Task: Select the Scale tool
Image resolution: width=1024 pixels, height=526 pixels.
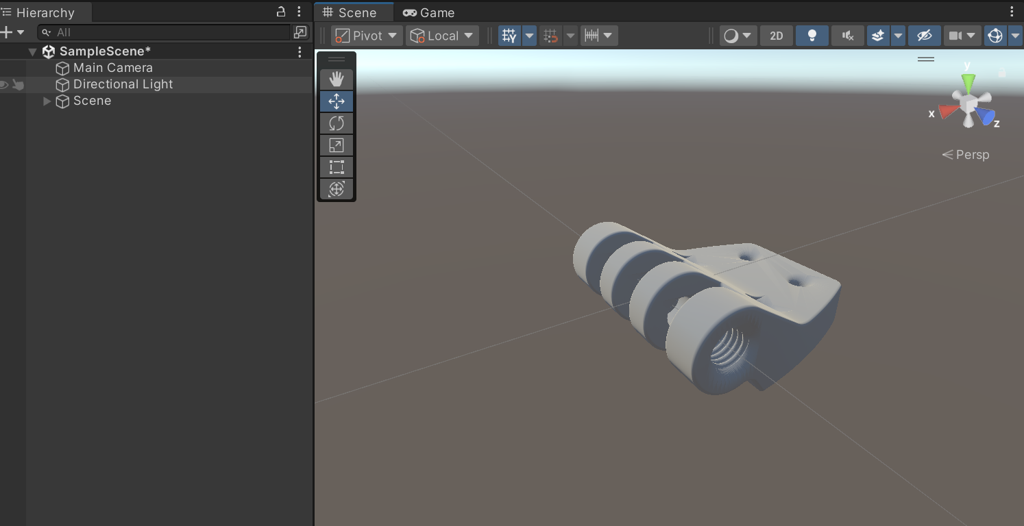Action: [336, 145]
